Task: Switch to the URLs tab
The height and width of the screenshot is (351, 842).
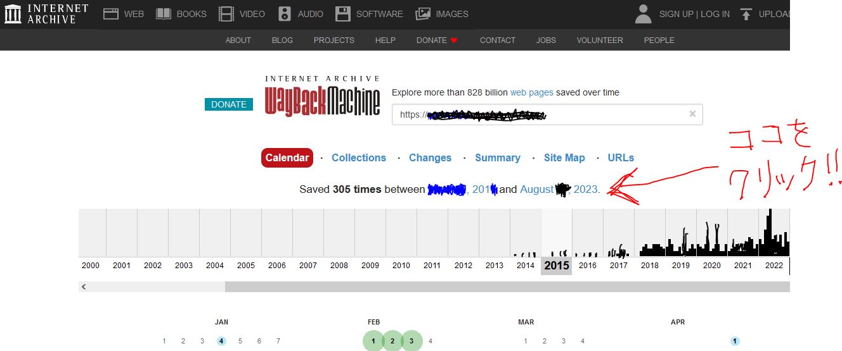Action: pyautogui.click(x=621, y=157)
